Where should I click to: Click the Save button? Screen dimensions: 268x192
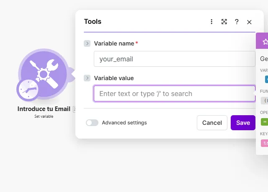[243, 123]
